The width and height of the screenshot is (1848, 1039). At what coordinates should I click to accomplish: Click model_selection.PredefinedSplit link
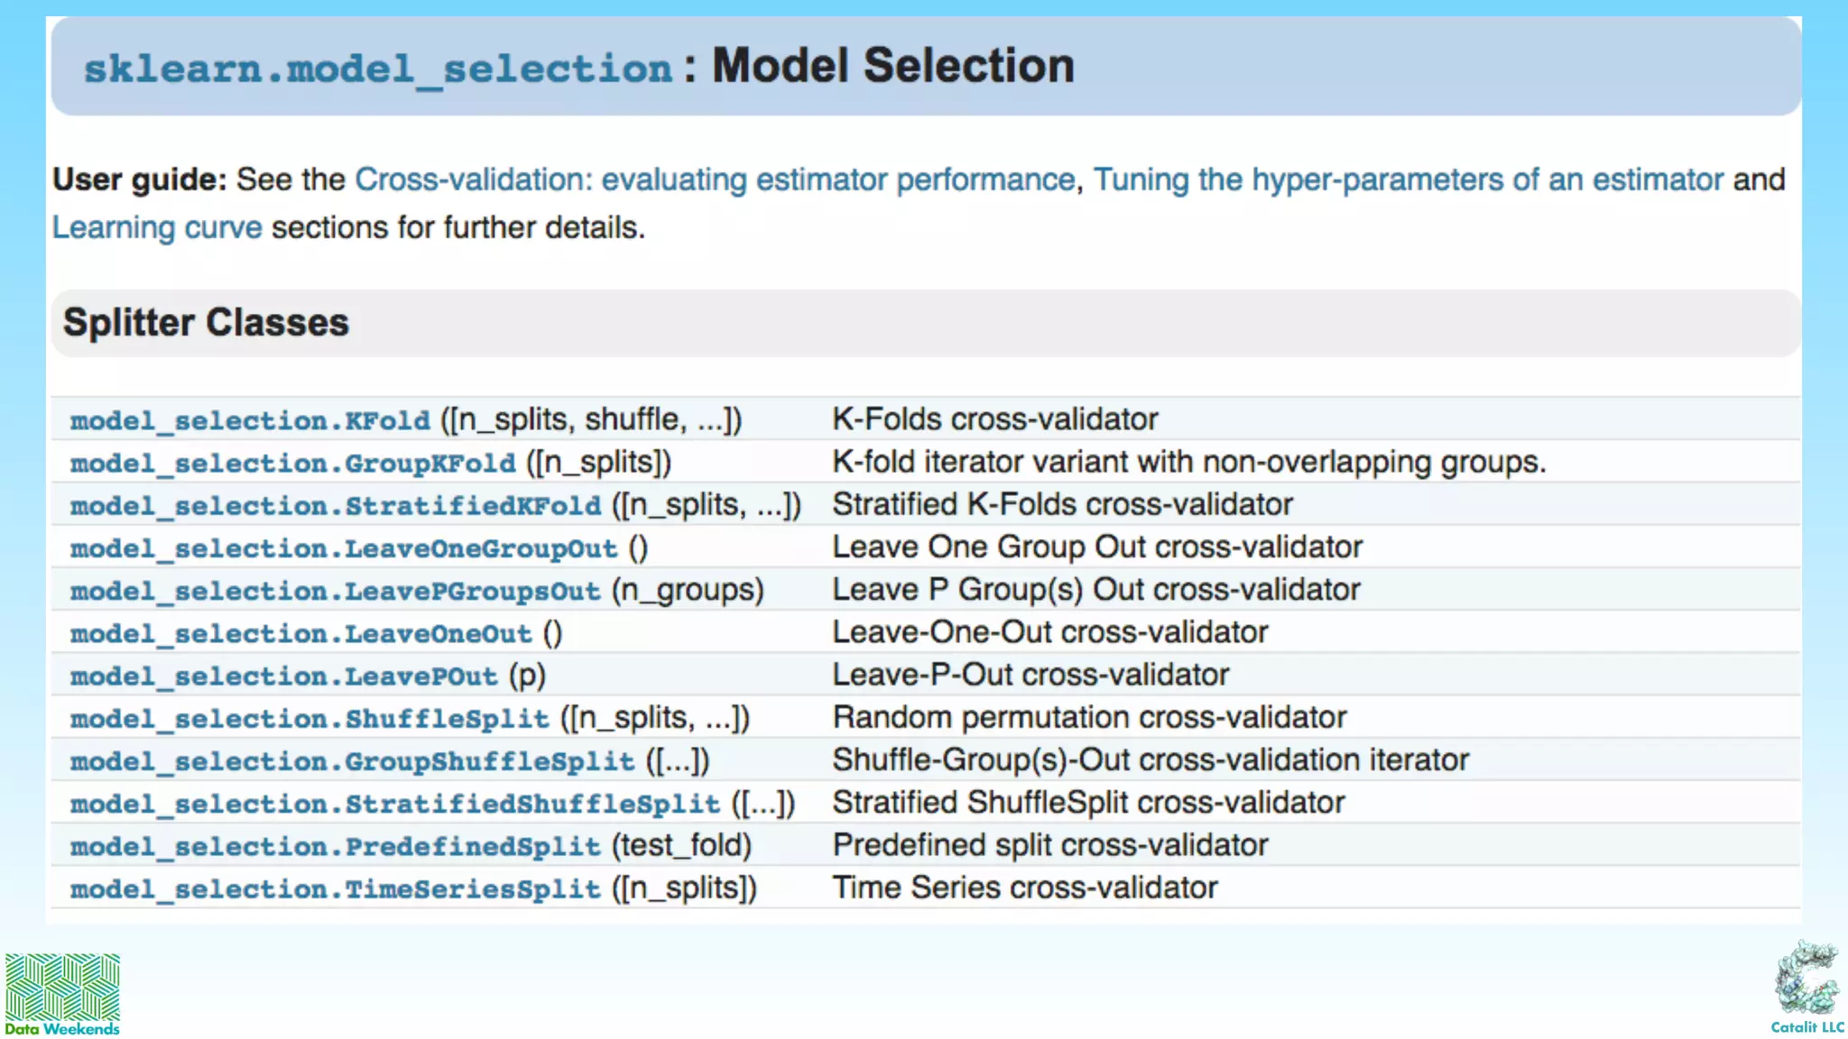(335, 846)
